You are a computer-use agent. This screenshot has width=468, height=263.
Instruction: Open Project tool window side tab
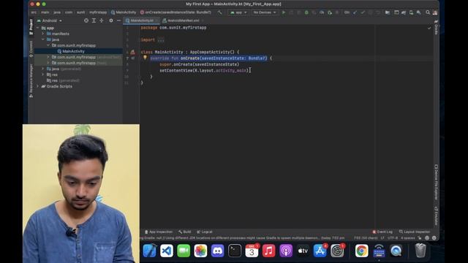[x=31, y=27]
